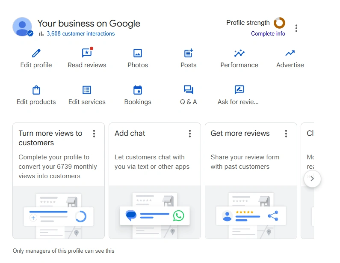
Task: Click 'Share your review form' description
Action: tap(245, 162)
